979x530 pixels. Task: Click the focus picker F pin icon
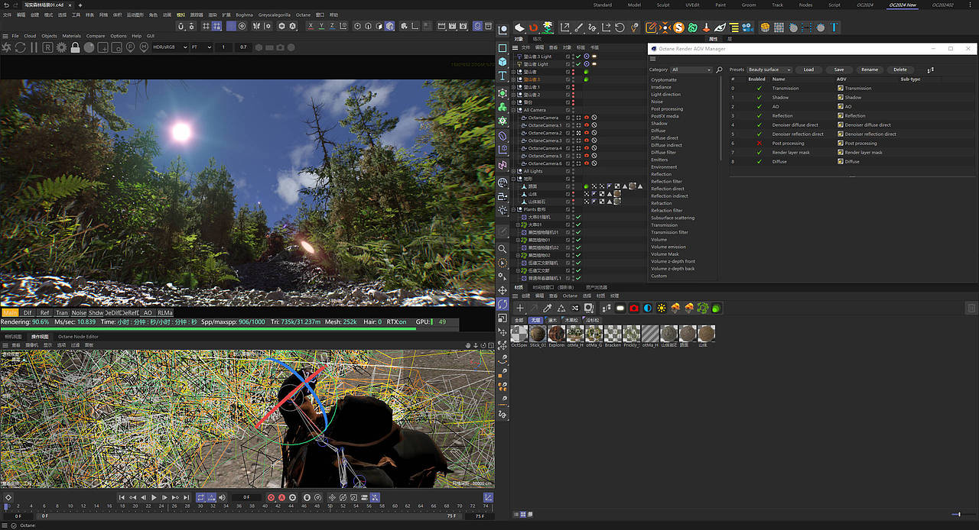(x=129, y=47)
